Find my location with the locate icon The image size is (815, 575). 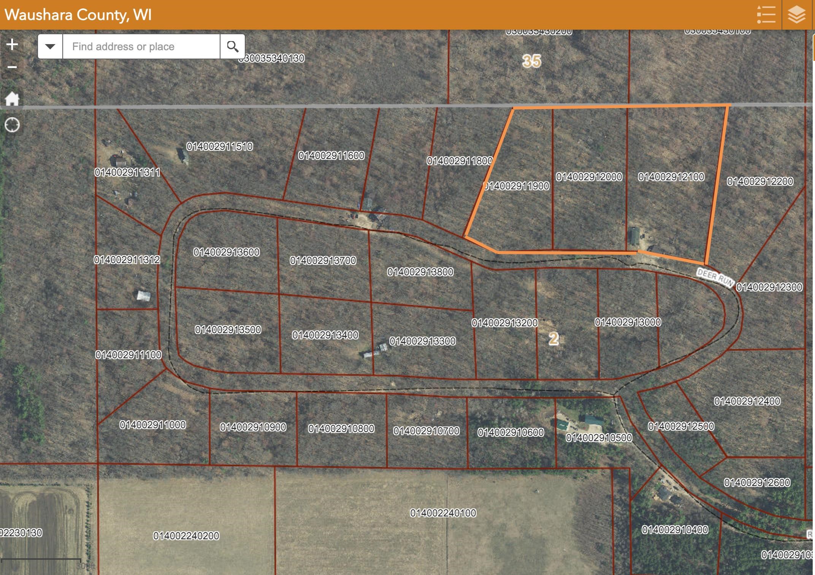pyautogui.click(x=12, y=125)
